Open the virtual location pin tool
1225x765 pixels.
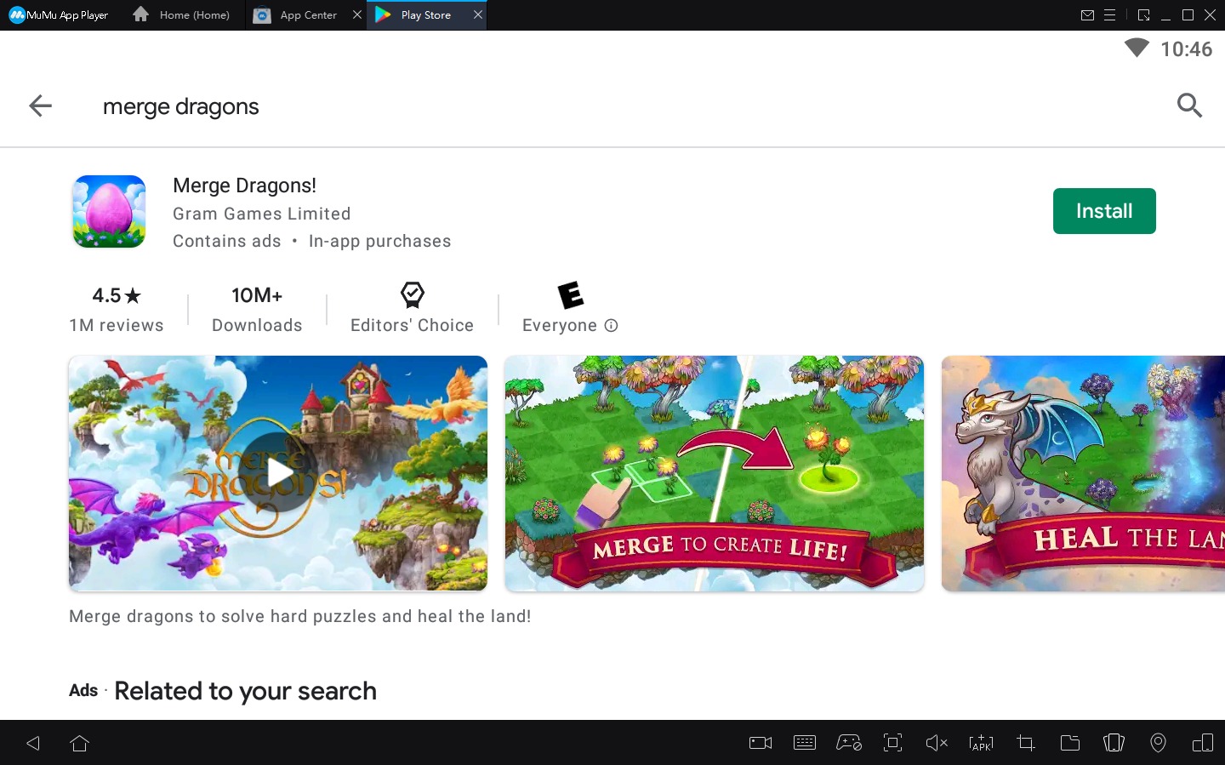[x=1158, y=743]
